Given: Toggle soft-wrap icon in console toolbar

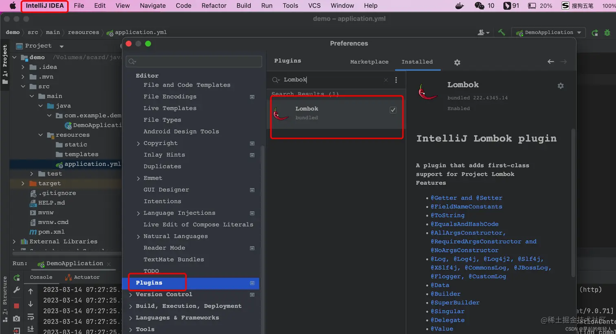Looking at the screenshot, I should 31,317.
